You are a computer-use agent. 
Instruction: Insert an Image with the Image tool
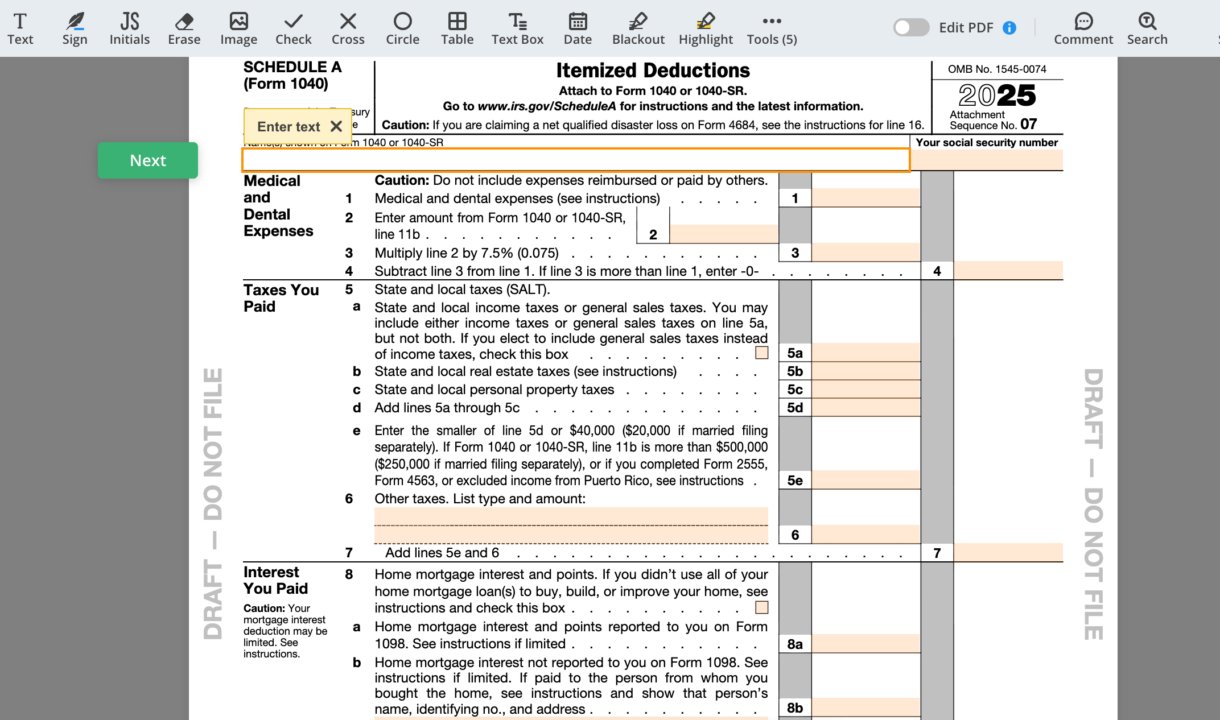(239, 28)
